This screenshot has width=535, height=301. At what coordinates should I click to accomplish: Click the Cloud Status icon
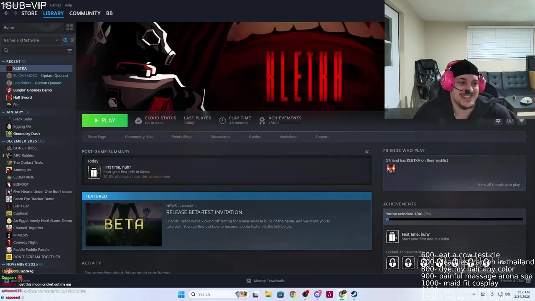[x=138, y=120]
